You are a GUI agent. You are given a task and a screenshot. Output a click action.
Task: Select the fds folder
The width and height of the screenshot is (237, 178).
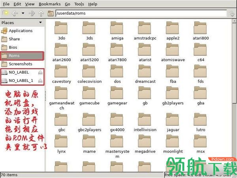pyautogui.click(x=200, y=74)
